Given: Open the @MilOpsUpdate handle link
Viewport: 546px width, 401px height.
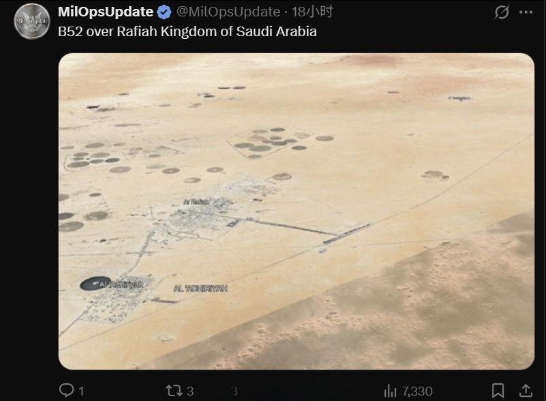Looking at the screenshot, I should point(228,12).
